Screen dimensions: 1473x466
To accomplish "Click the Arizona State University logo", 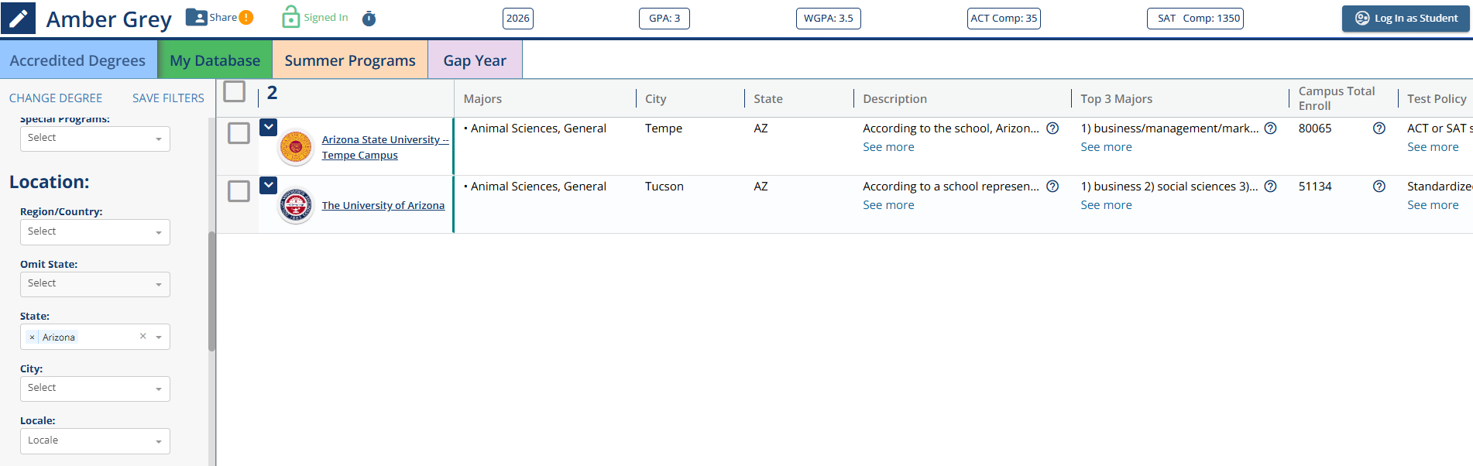I will (x=296, y=147).
